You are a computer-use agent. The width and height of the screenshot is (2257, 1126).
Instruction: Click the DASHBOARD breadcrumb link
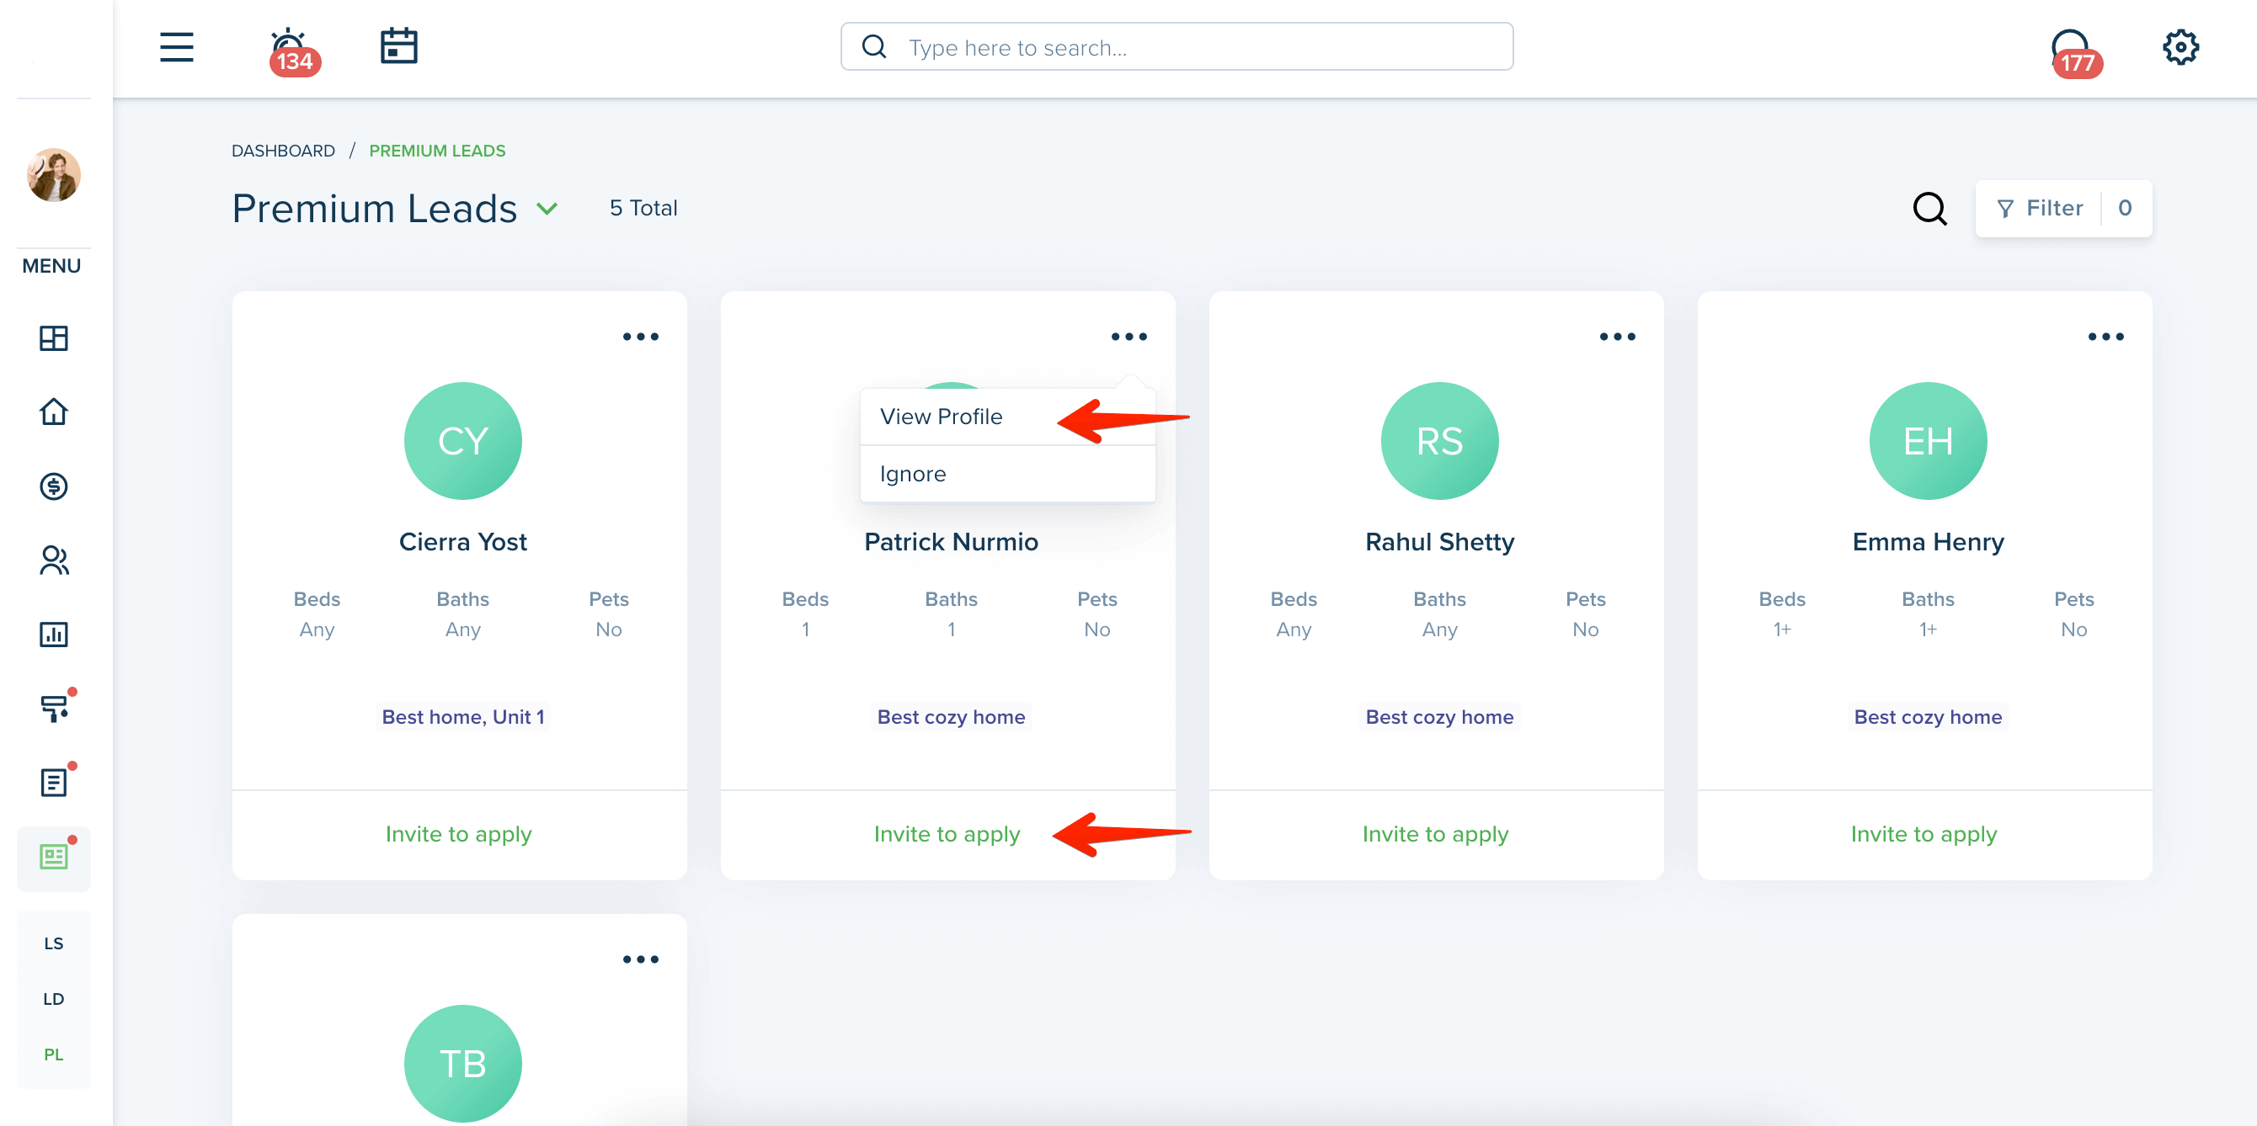283,151
